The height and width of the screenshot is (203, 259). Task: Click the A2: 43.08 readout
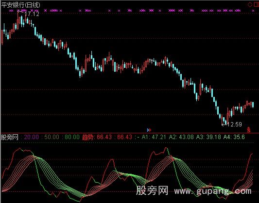(181, 137)
